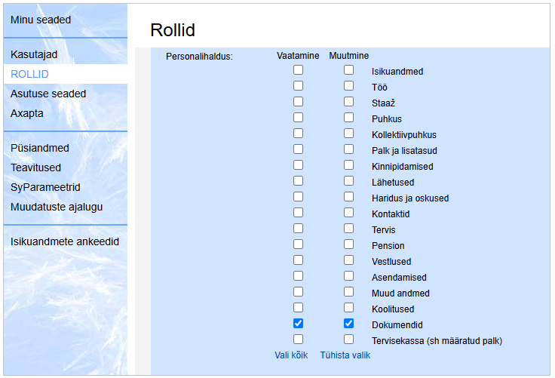Image resolution: width=555 pixels, height=378 pixels.
Task: Check Vaatamine for Koolitused
Action: click(x=299, y=308)
